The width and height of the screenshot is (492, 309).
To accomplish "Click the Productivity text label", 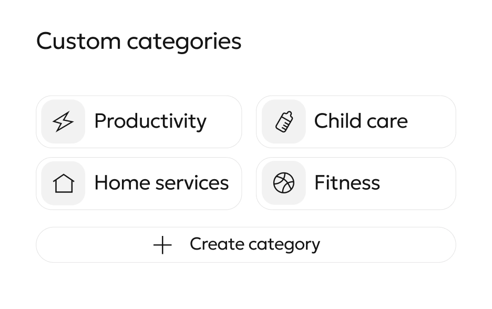I will (x=150, y=121).
